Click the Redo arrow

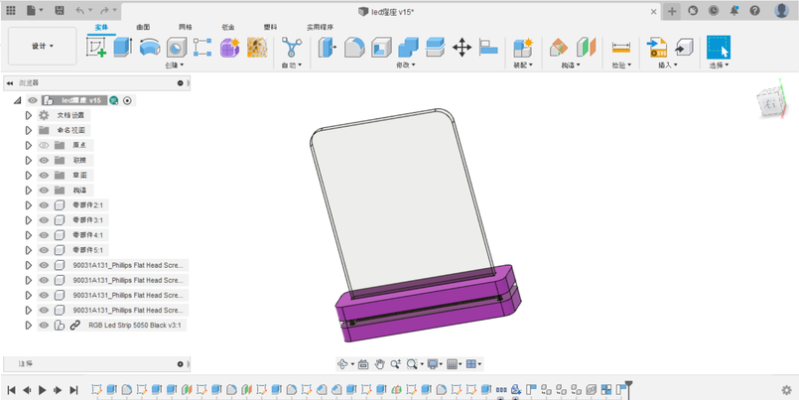pyautogui.click(x=104, y=10)
